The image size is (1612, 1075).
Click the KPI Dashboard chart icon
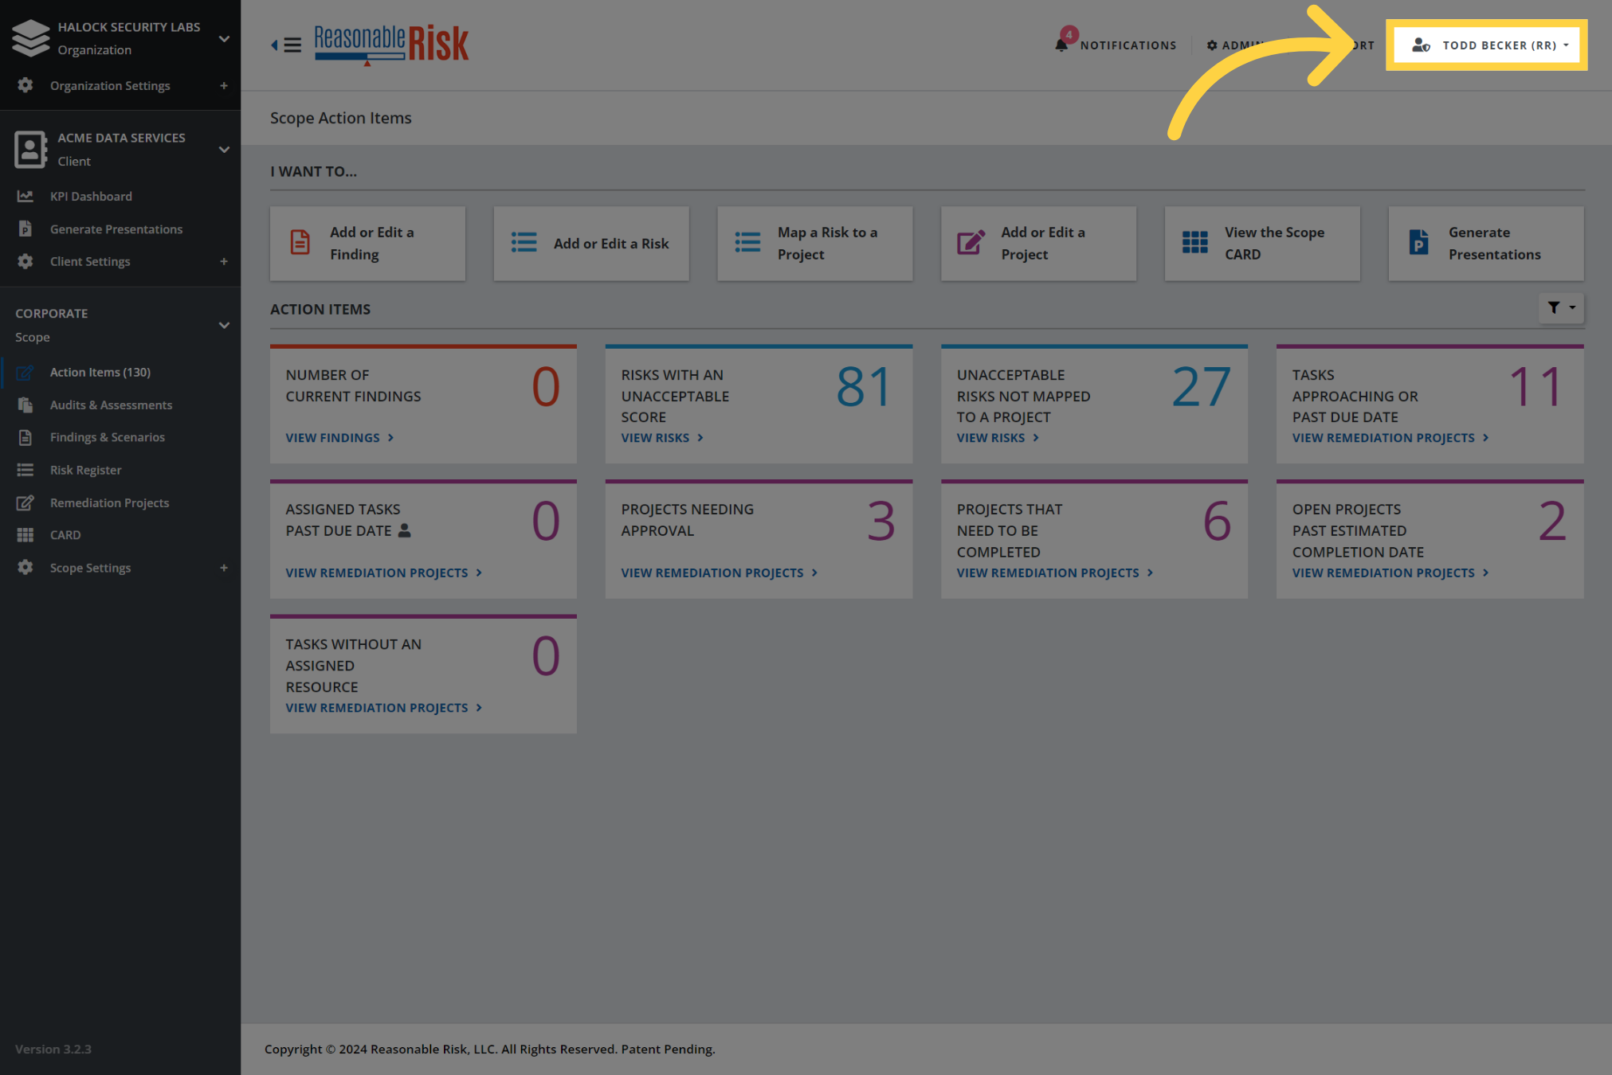coord(25,196)
